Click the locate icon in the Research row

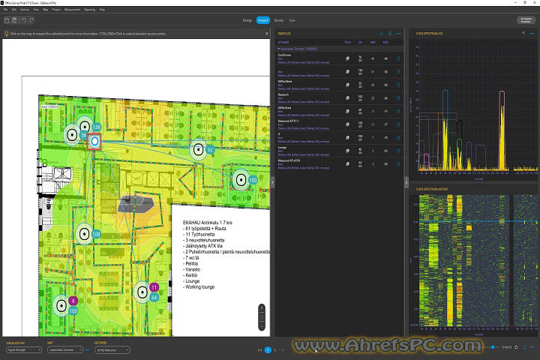398,98
